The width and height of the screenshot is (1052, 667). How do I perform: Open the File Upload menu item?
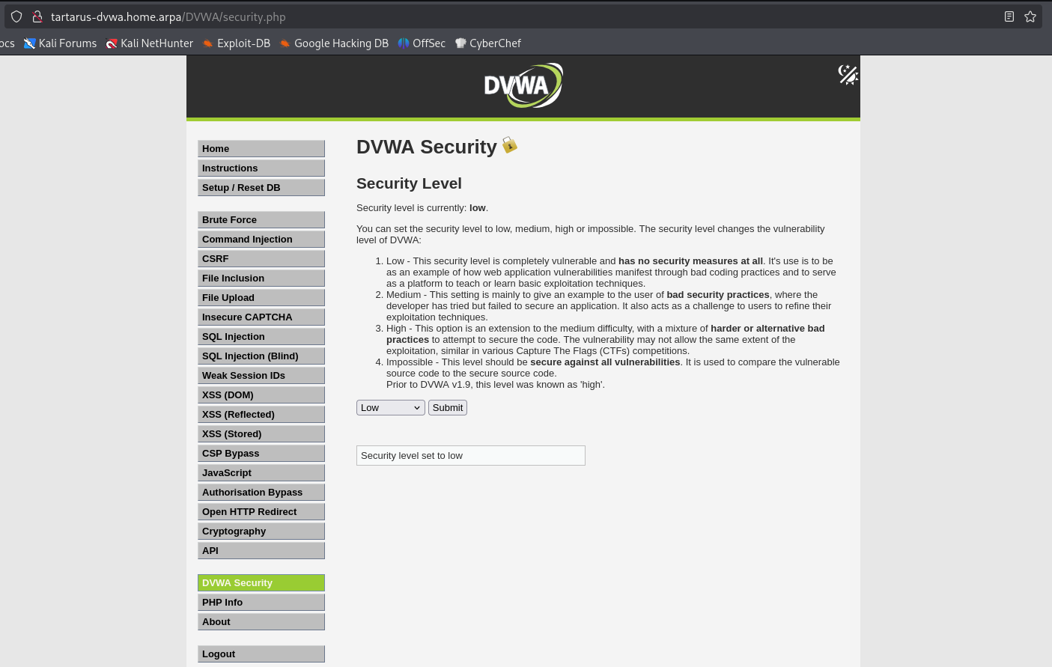(261, 298)
